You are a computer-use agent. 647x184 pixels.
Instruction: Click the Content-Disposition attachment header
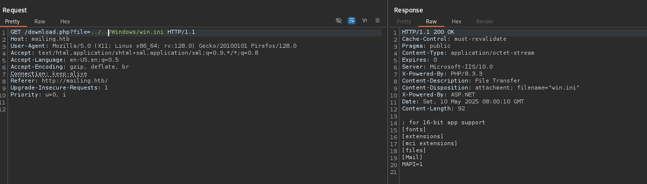(491, 88)
